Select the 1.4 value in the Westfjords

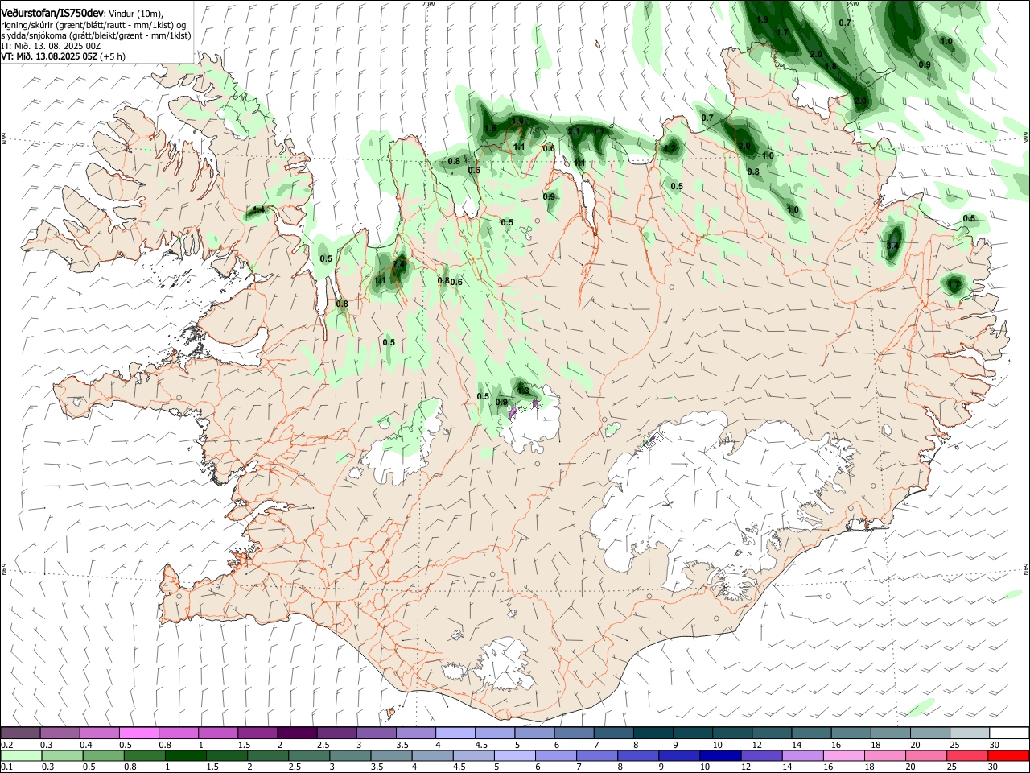[x=258, y=210]
